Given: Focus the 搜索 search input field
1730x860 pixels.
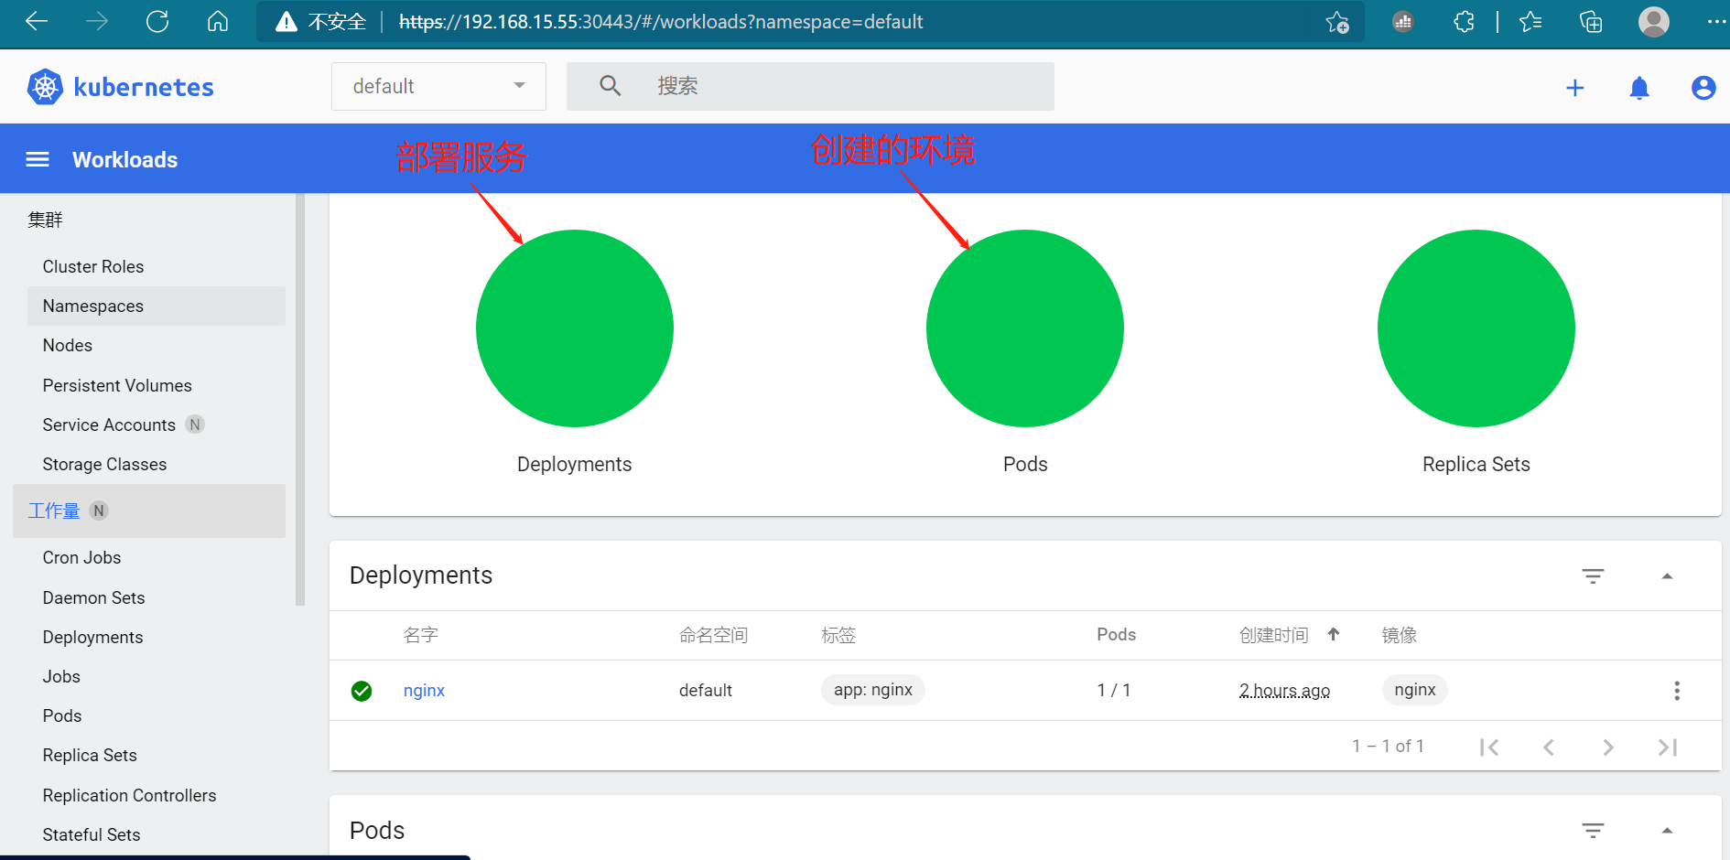Looking at the screenshot, I should coord(810,86).
